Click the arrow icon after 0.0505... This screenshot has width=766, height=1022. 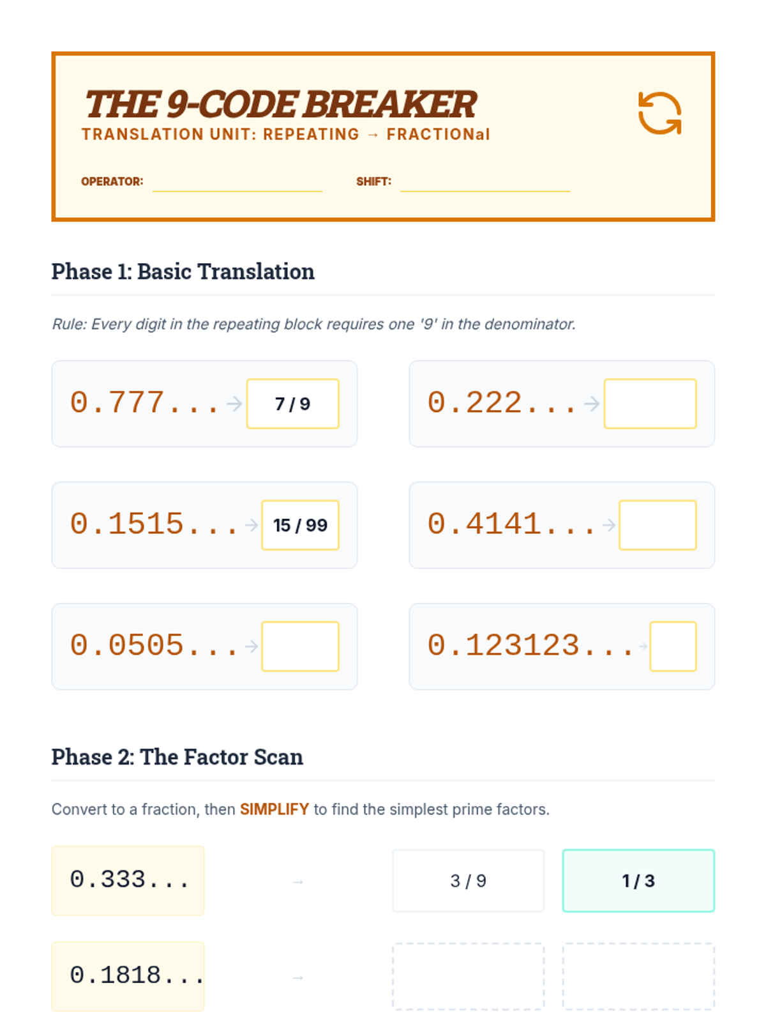click(x=252, y=646)
